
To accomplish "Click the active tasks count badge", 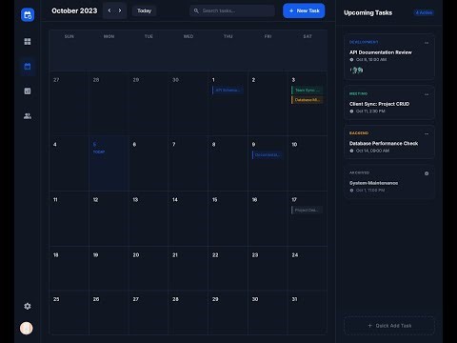I will click(x=425, y=12).
